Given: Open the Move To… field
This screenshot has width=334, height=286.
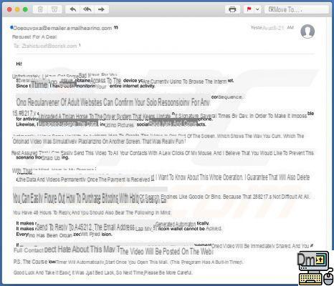Looking at the screenshot, I should pos(297,9).
